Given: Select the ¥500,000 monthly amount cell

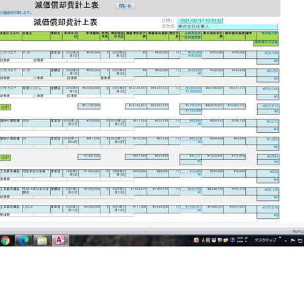Looking at the screenshot, I should click(x=268, y=90).
